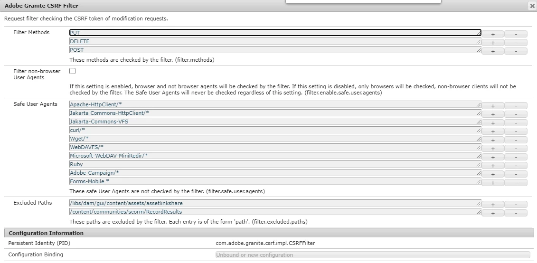Click minus next to Microsoft-WebDAV-MiniRedir/* agent
Image resolution: width=537 pixels, height=263 pixels.
coord(516,157)
